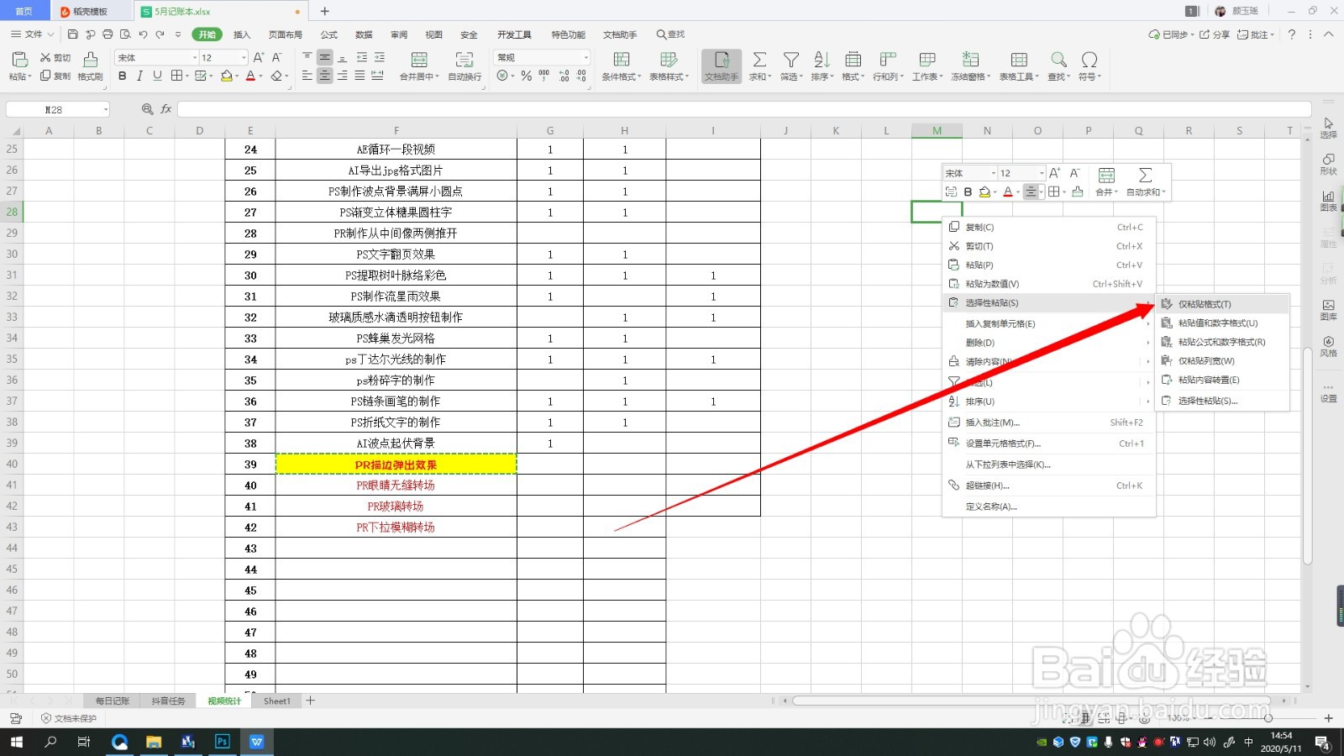Click the fx insert function icon
Image resolution: width=1344 pixels, height=756 pixels.
coord(166,109)
